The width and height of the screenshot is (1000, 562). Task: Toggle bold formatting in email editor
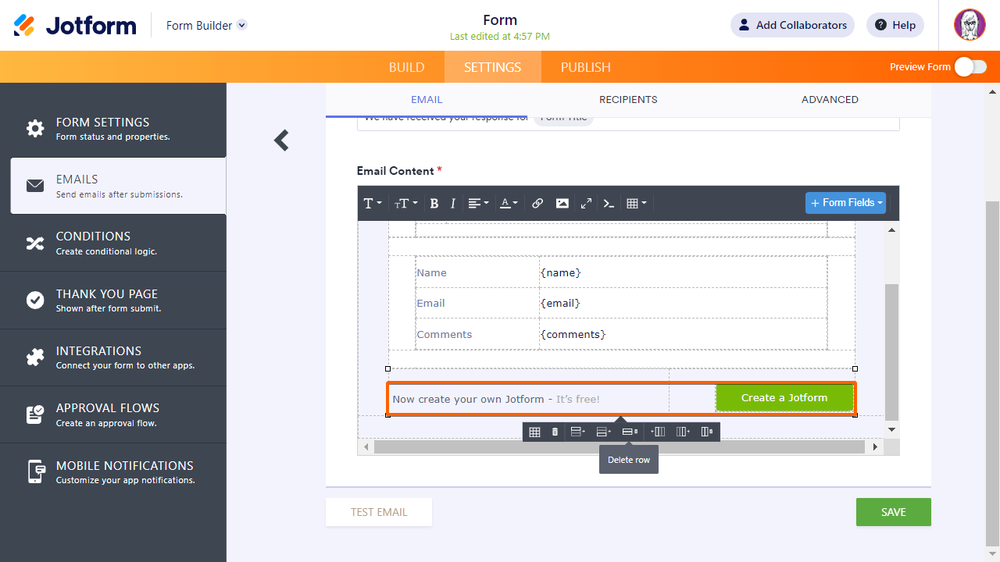[434, 204]
